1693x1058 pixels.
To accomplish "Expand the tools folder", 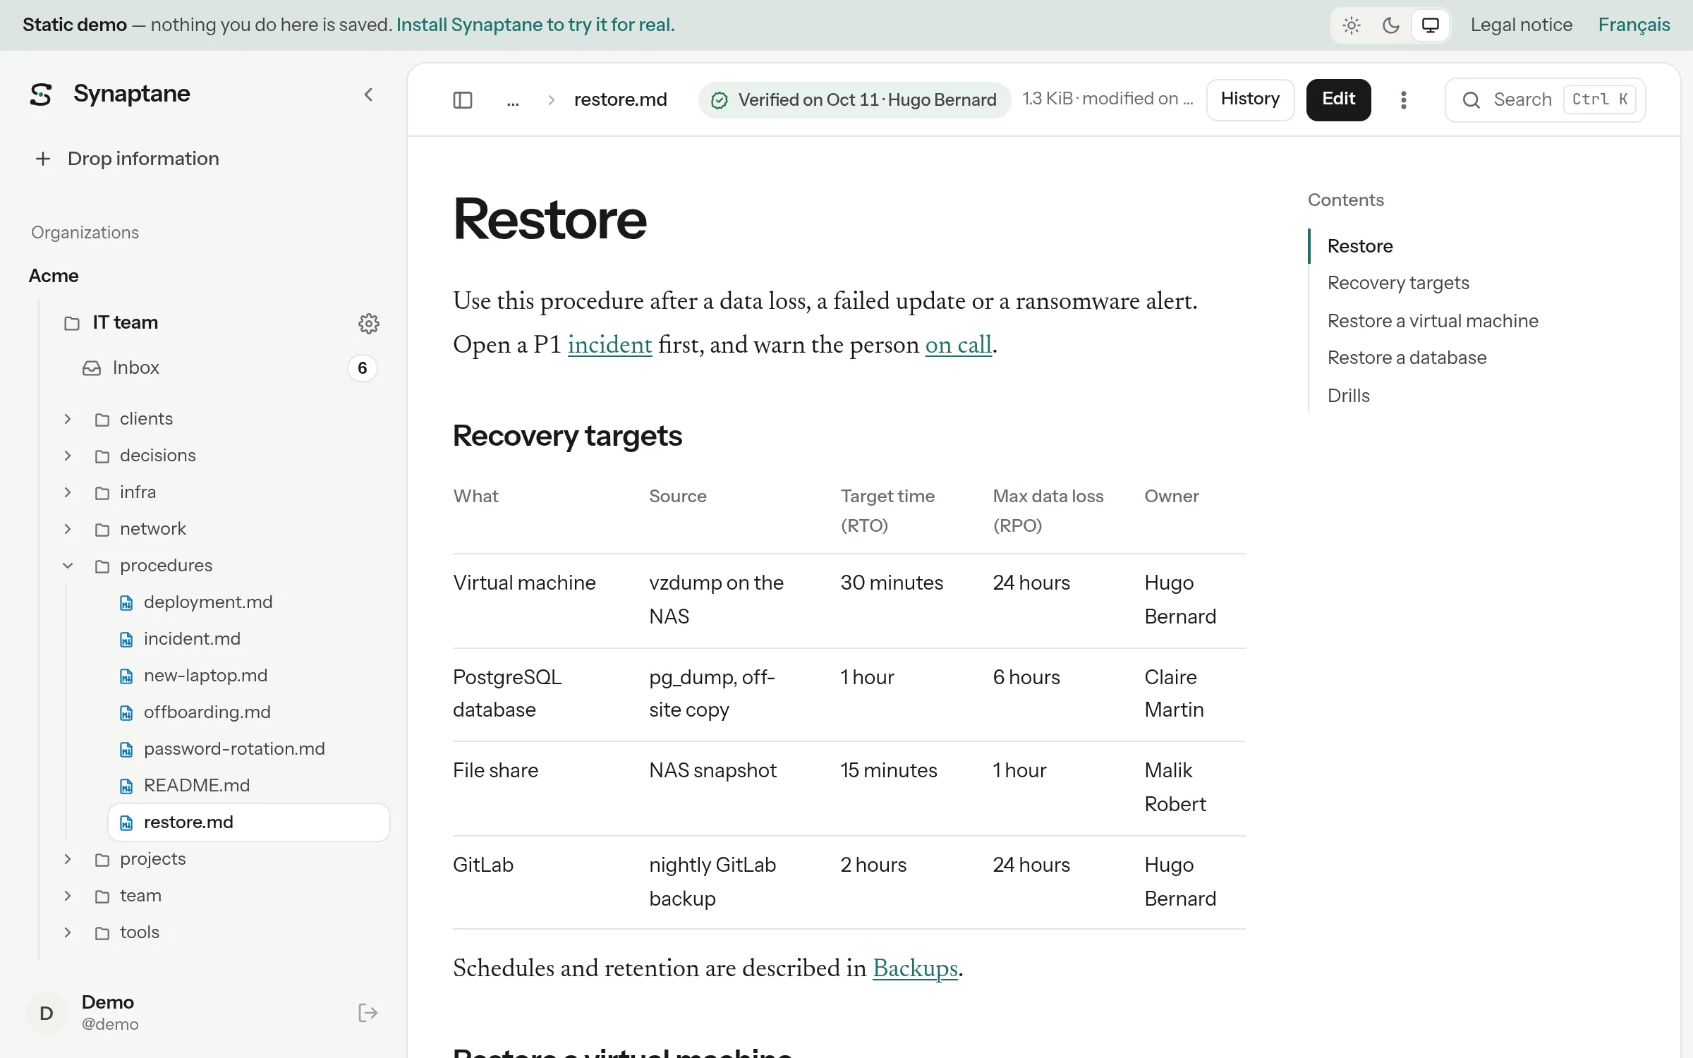I will pyautogui.click(x=68, y=932).
